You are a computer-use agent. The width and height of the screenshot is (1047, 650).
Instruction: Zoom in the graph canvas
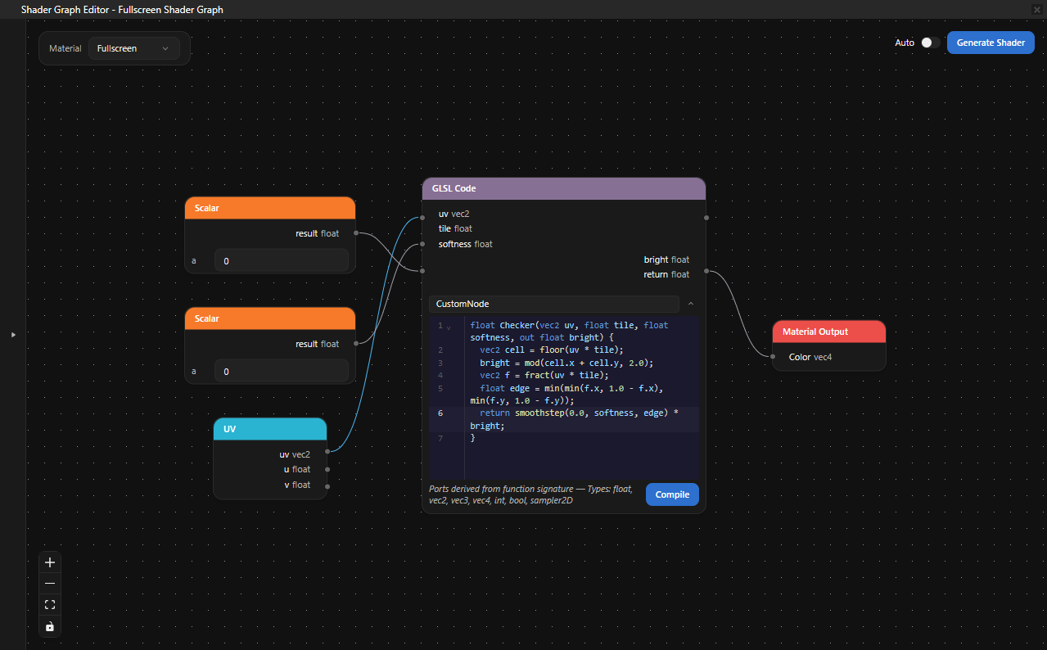(x=50, y=562)
